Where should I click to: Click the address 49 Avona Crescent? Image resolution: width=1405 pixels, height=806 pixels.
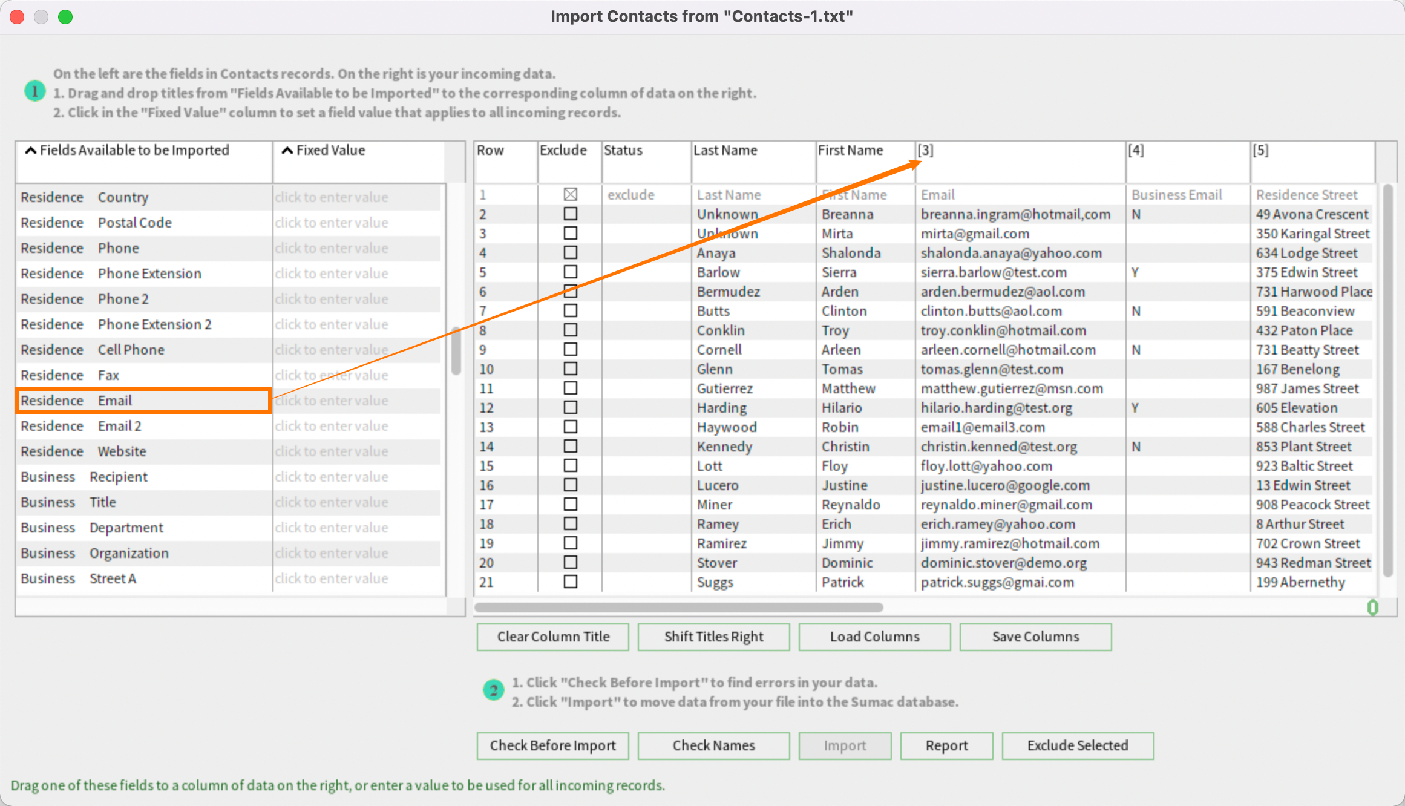click(x=1312, y=214)
